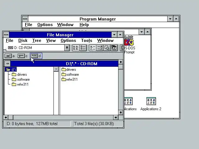Screen dimensions: 199x149
Task: Click horizontal scrollbar right arrow
Action: [x=116, y=117]
